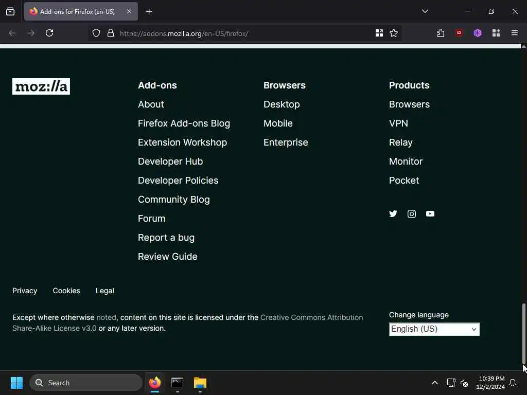Click the 'noted' license exceptions link

click(106, 317)
